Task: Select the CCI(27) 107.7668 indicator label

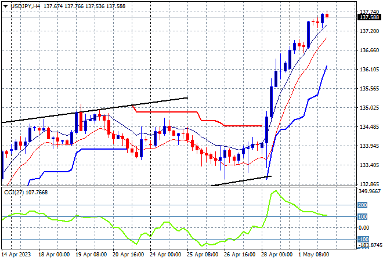Action: point(26,193)
